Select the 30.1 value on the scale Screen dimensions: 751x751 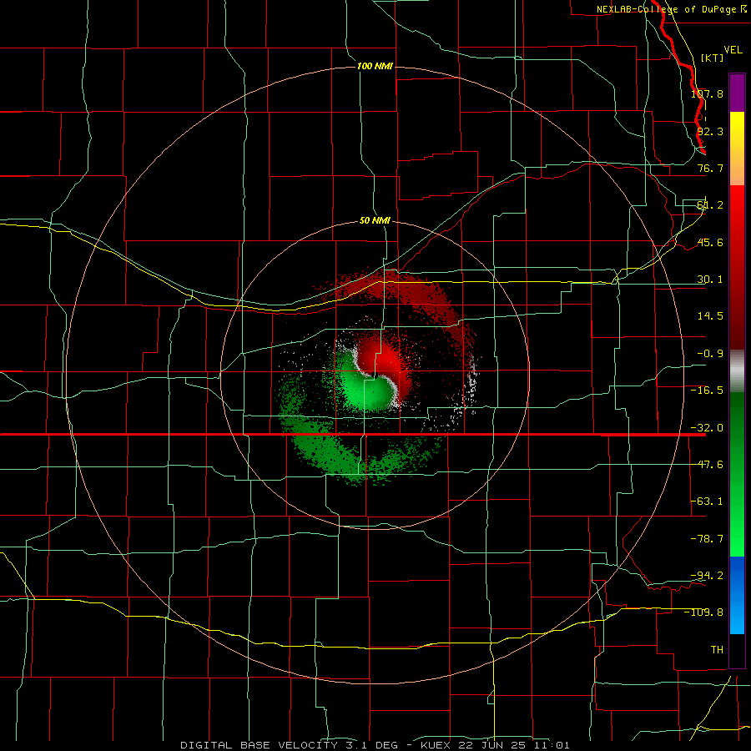point(710,280)
